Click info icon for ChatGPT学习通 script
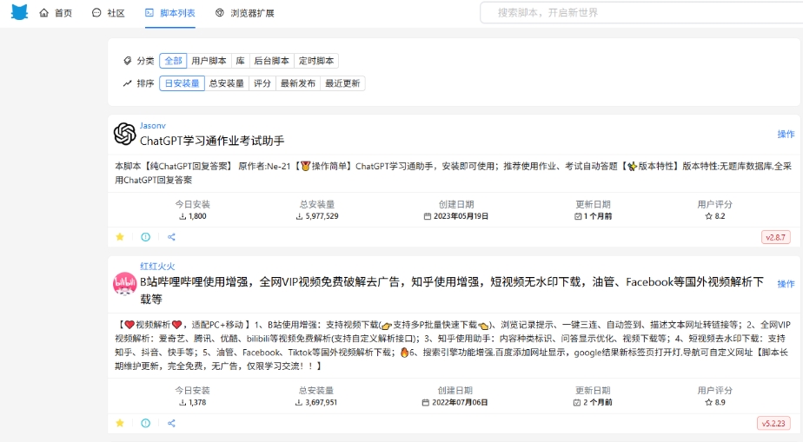Screen dimensions: 803x442 coord(146,237)
